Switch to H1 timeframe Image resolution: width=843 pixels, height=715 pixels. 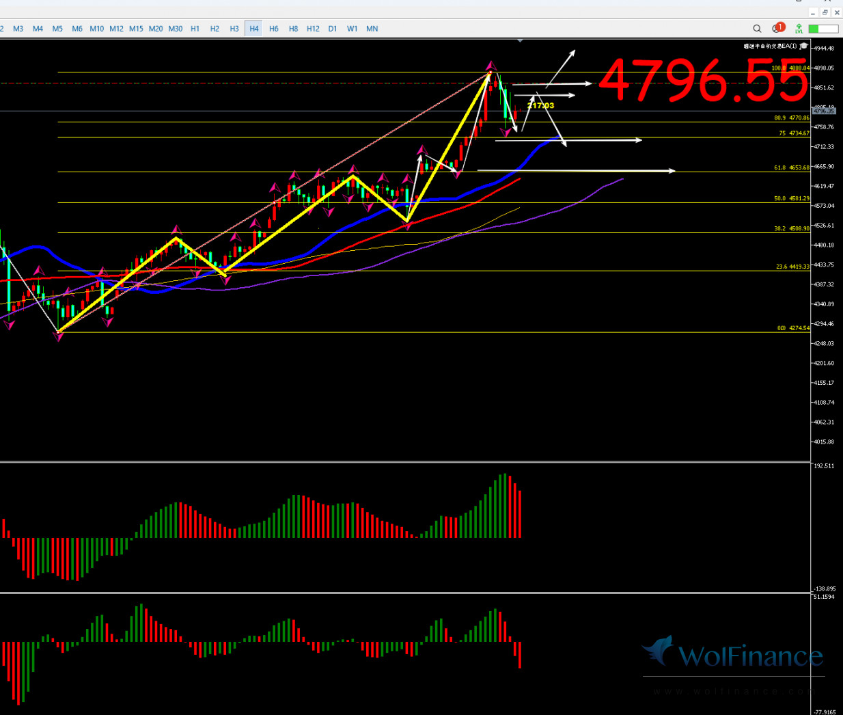tap(195, 29)
